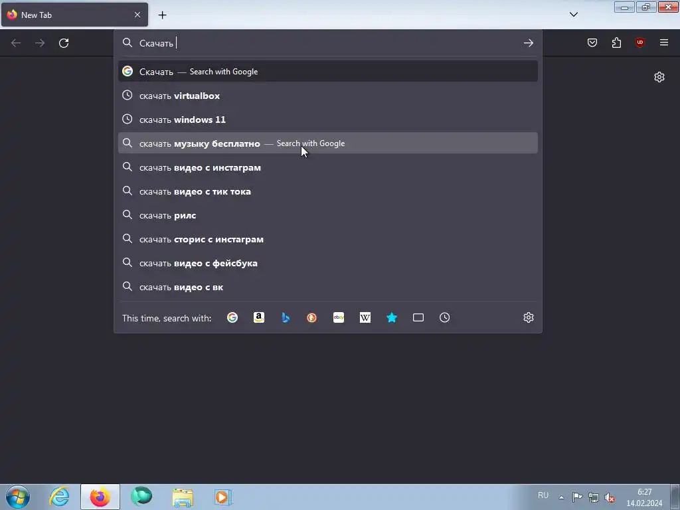Search this time with Amazon
This screenshot has height=510, width=680.
point(259,318)
